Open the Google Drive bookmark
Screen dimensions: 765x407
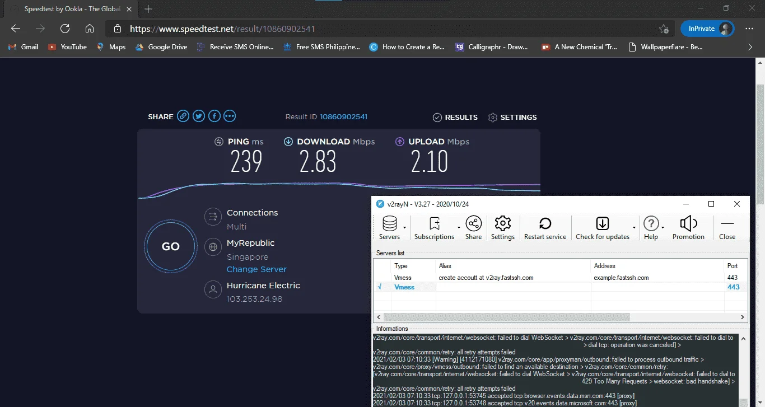[161, 47]
